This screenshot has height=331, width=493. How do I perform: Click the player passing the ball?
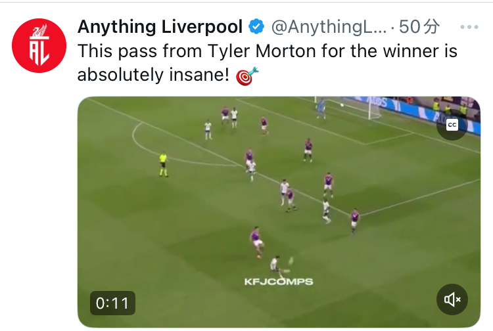[277, 266]
